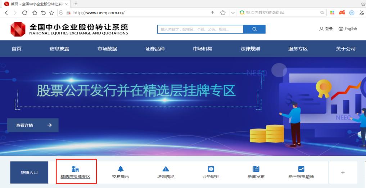Open the 首页 navigation menu
The image size is (366, 188).
17,49
